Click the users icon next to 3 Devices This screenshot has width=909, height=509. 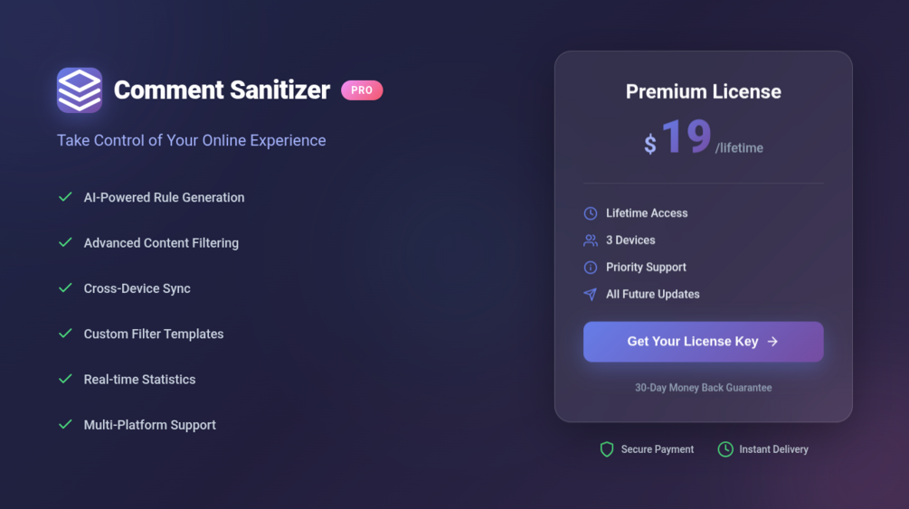point(590,240)
